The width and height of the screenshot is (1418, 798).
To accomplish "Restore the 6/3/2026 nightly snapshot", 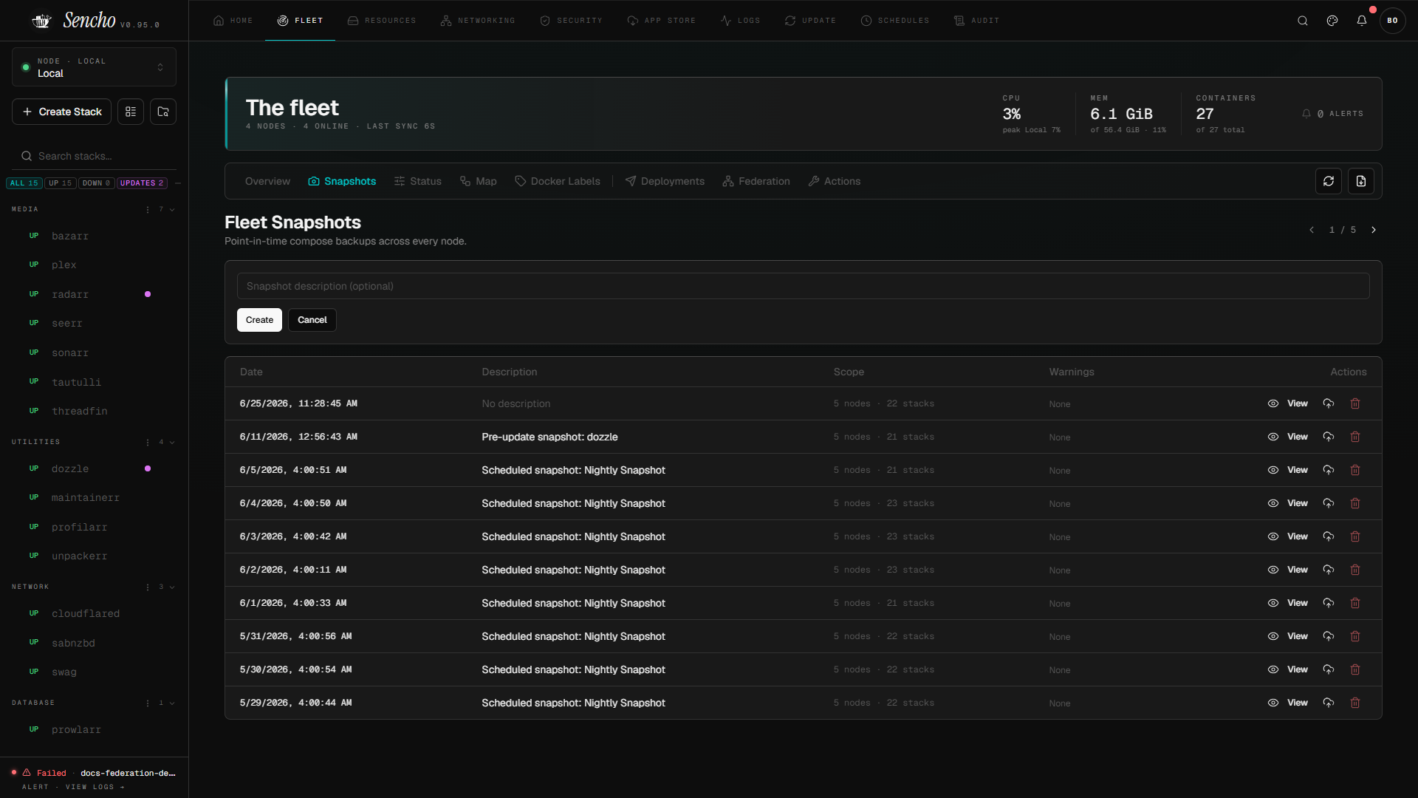I will point(1329,536).
